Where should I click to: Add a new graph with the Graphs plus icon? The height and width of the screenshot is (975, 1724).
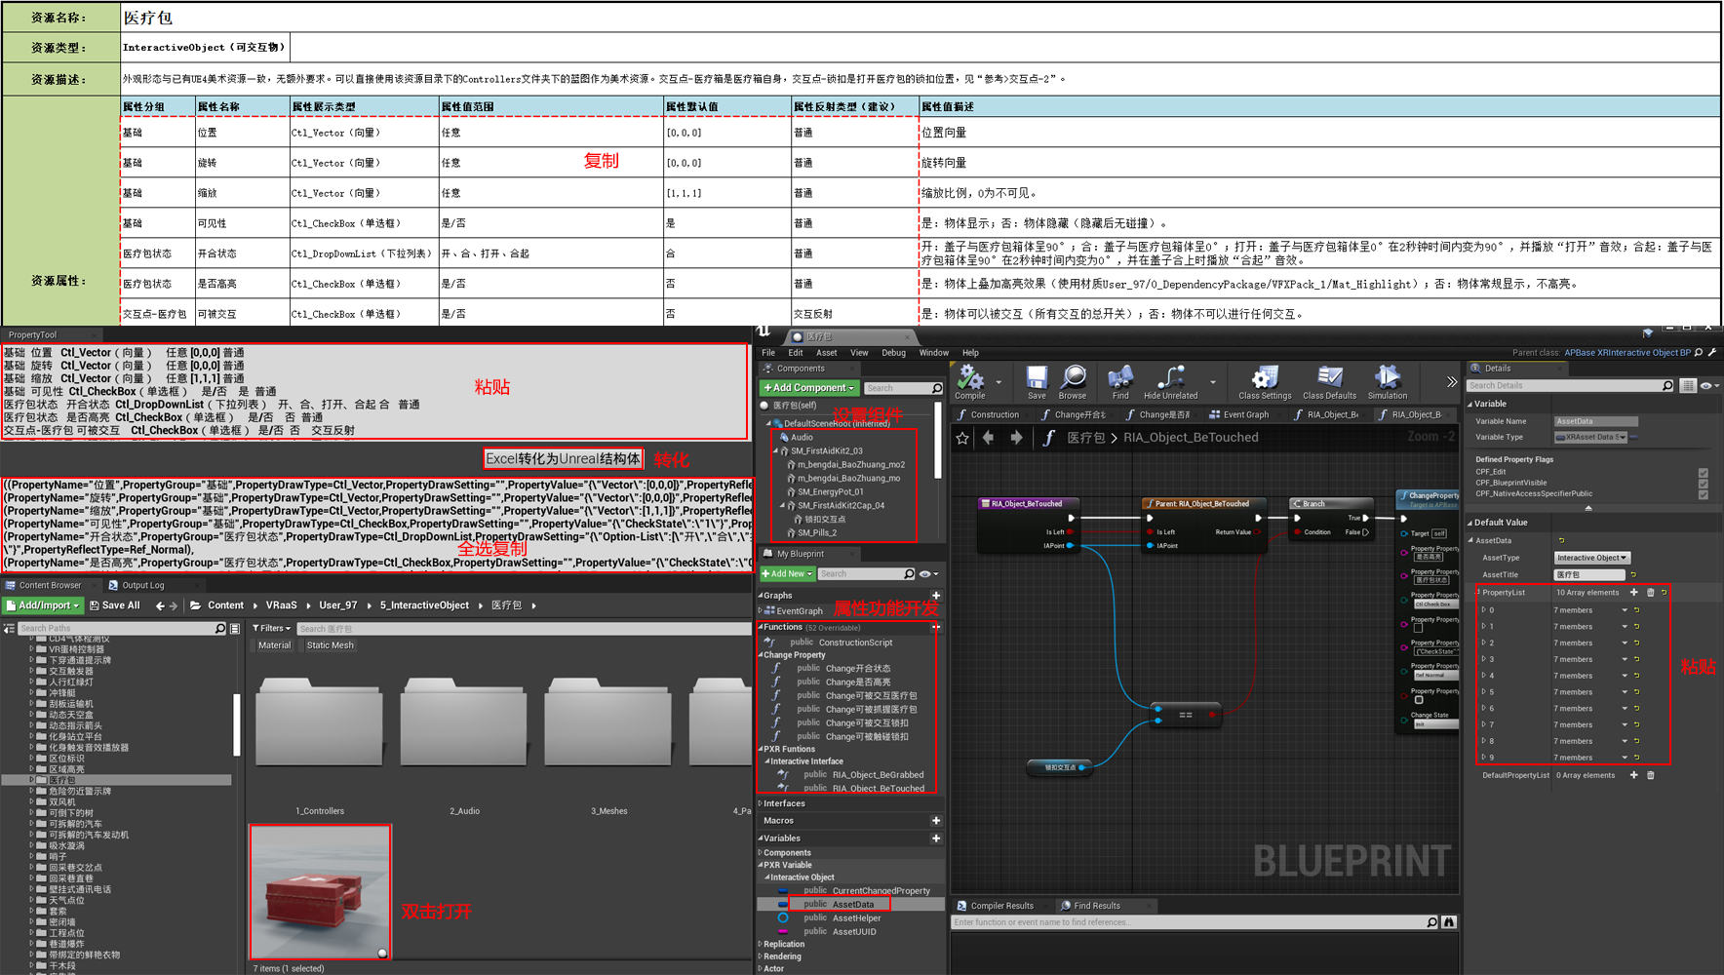coord(936,596)
